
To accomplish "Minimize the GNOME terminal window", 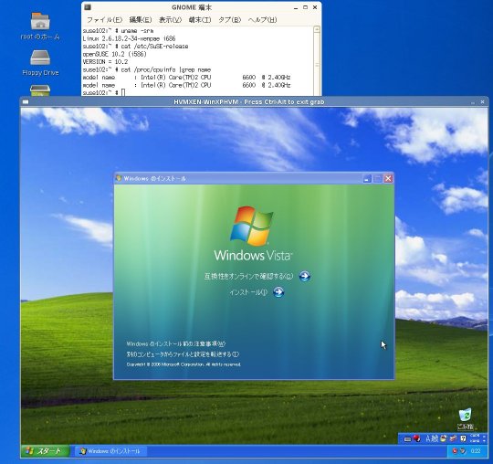I will pos(296,8).
